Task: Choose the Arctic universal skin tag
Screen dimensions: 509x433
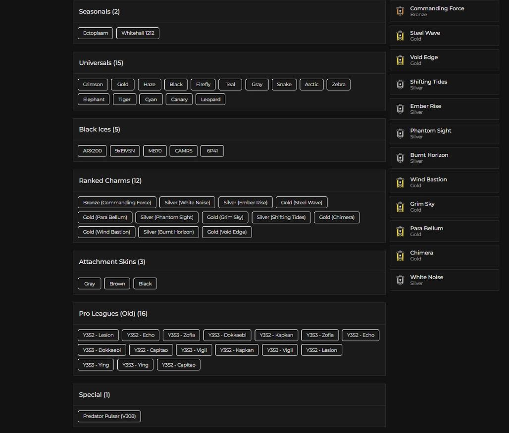Action: pos(311,84)
